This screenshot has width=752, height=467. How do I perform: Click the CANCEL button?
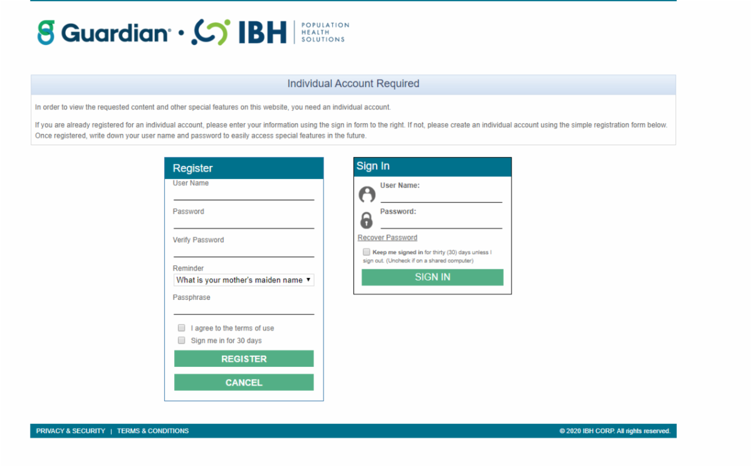(x=244, y=382)
